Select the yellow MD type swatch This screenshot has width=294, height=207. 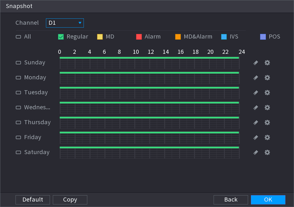[x=100, y=37]
